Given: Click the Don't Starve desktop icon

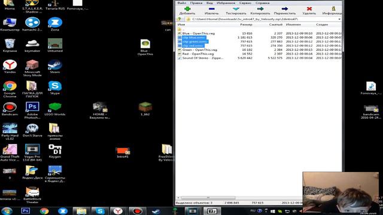Looking at the screenshot, I should point(32,130).
